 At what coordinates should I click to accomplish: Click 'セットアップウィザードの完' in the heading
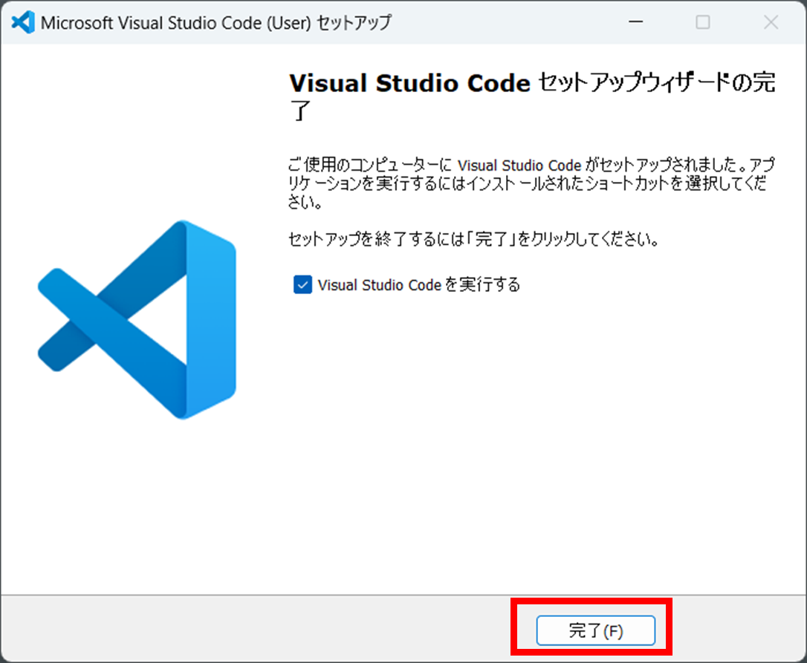click(655, 83)
